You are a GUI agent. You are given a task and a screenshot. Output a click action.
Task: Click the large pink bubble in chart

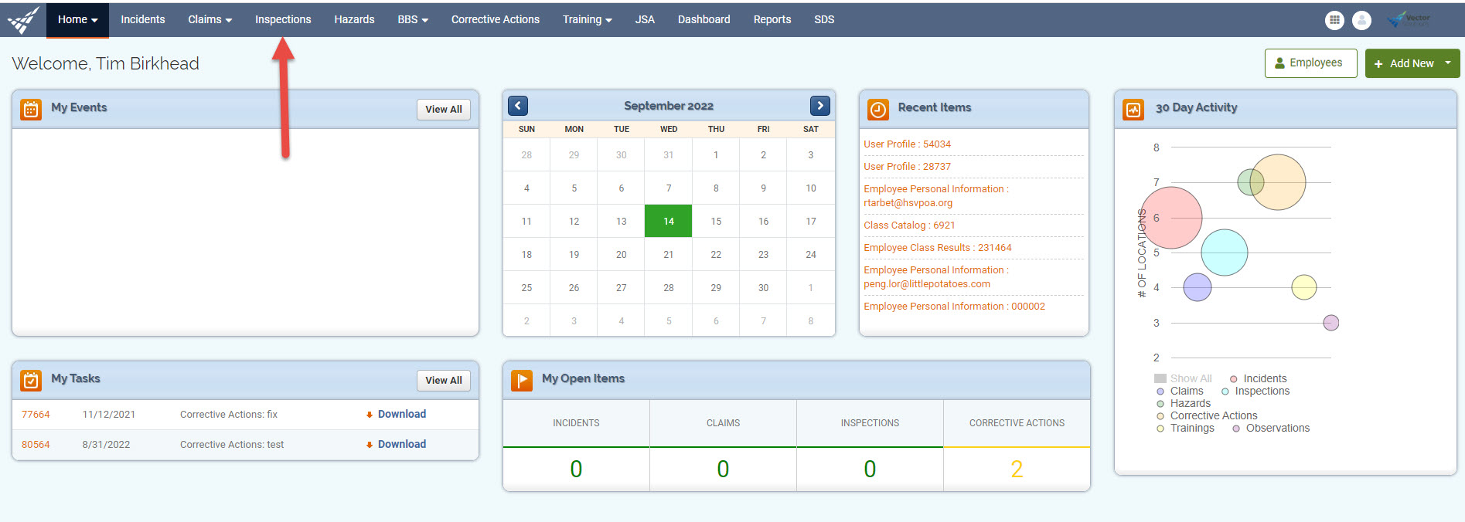pos(1171,218)
